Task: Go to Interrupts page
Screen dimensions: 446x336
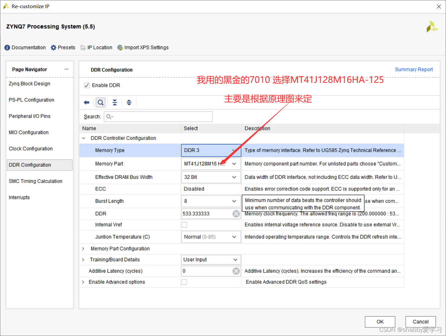Action: click(x=19, y=197)
